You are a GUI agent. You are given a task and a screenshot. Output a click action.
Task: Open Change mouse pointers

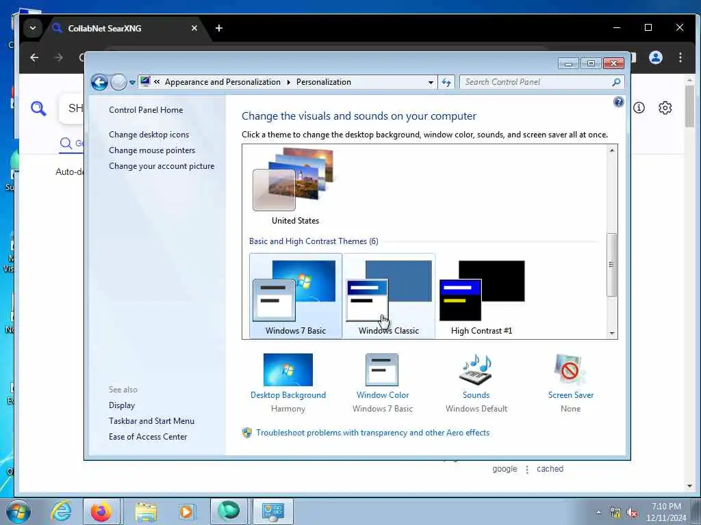(152, 150)
